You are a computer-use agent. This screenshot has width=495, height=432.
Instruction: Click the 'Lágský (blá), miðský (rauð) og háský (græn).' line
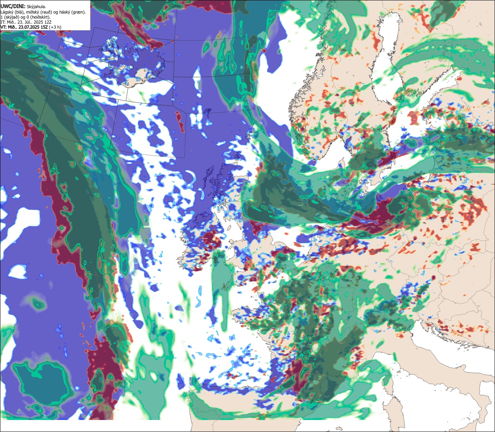click(x=43, y=12)
